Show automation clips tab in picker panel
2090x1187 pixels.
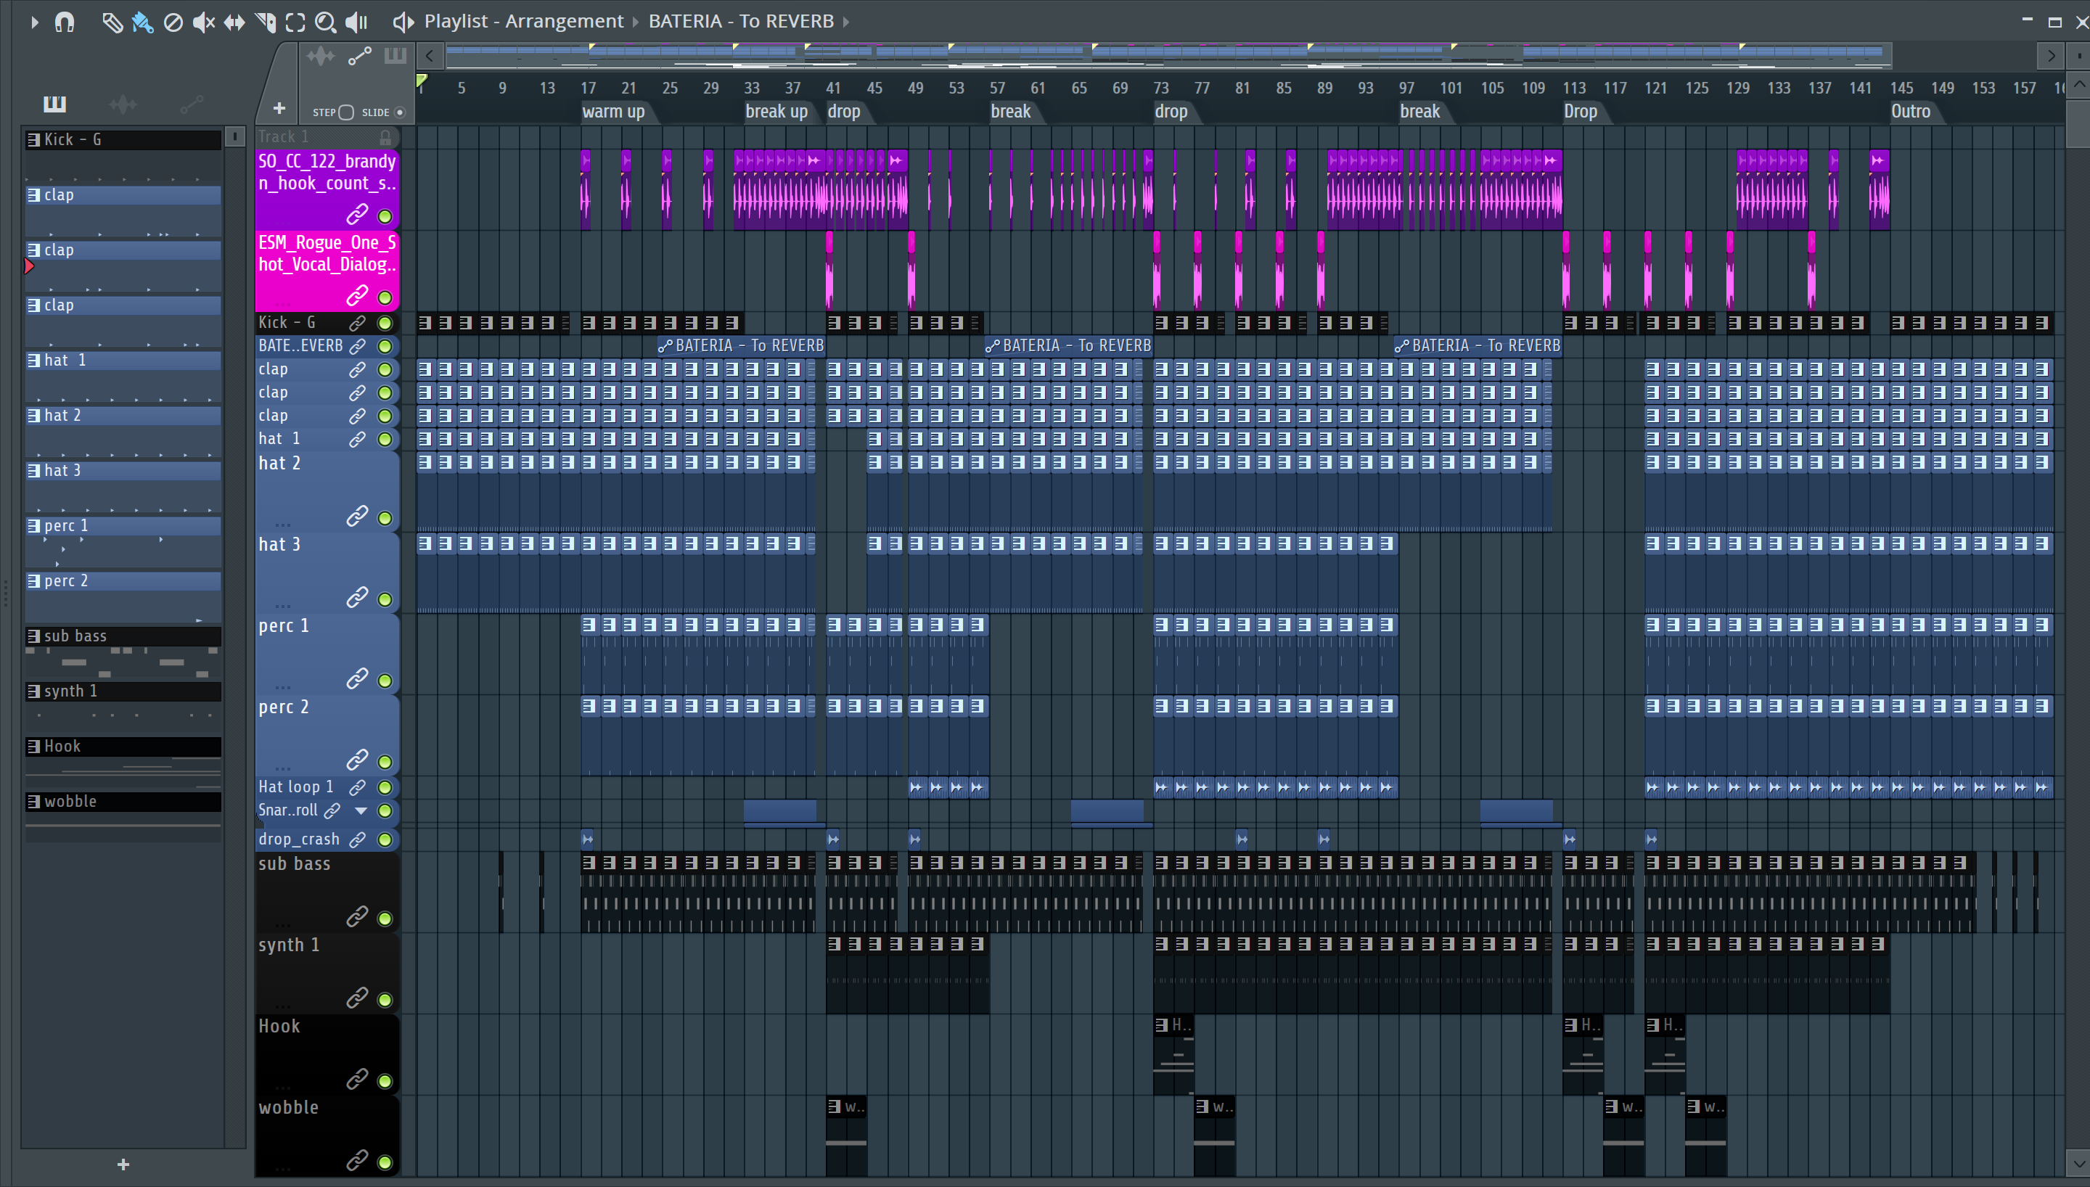[x=192, y=104]
